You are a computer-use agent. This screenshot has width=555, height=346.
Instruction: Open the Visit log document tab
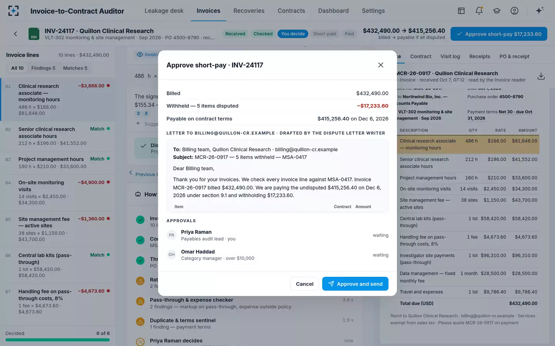450,57
